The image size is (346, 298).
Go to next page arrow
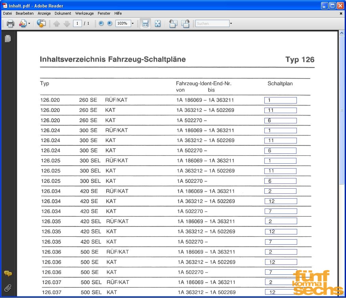(67, 23)
